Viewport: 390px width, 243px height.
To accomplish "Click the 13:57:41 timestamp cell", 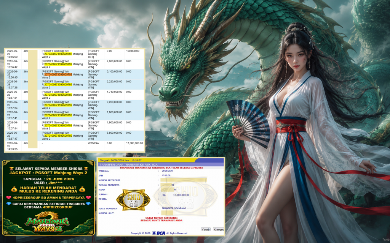I will click(x=13, y=115).
